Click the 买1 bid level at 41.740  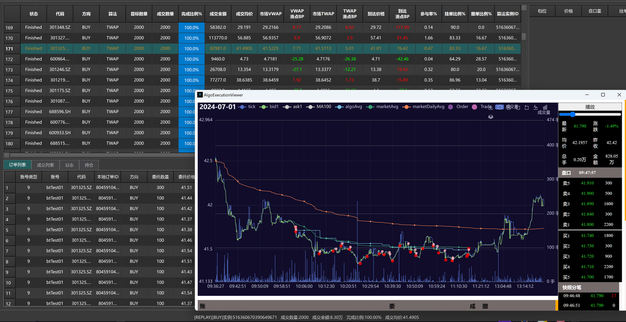point(590,235)
